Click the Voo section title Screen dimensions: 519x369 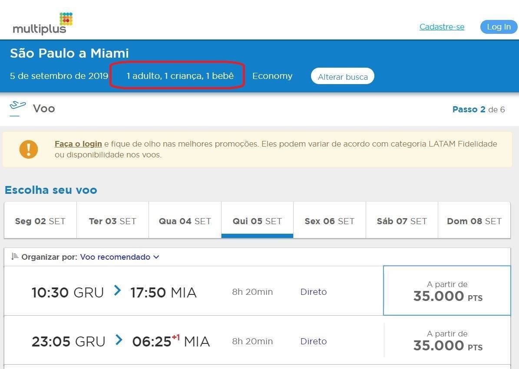pos(44,108)
